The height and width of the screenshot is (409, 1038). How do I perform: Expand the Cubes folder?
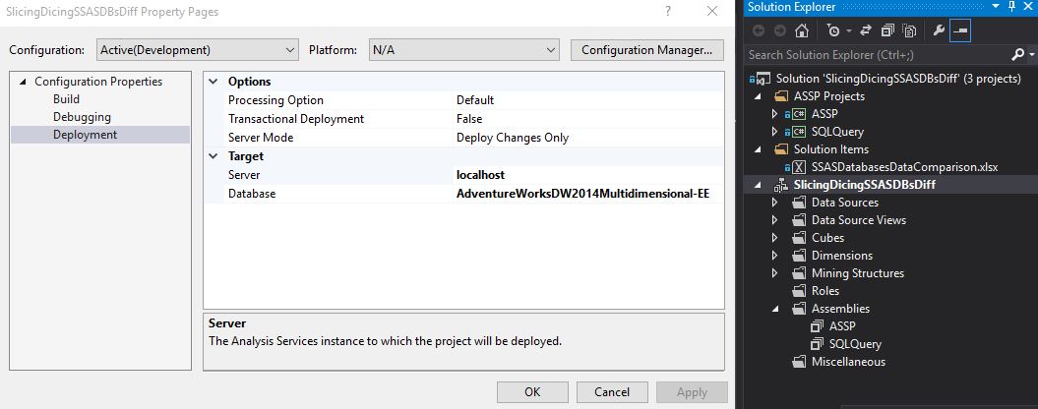[776, 238]
